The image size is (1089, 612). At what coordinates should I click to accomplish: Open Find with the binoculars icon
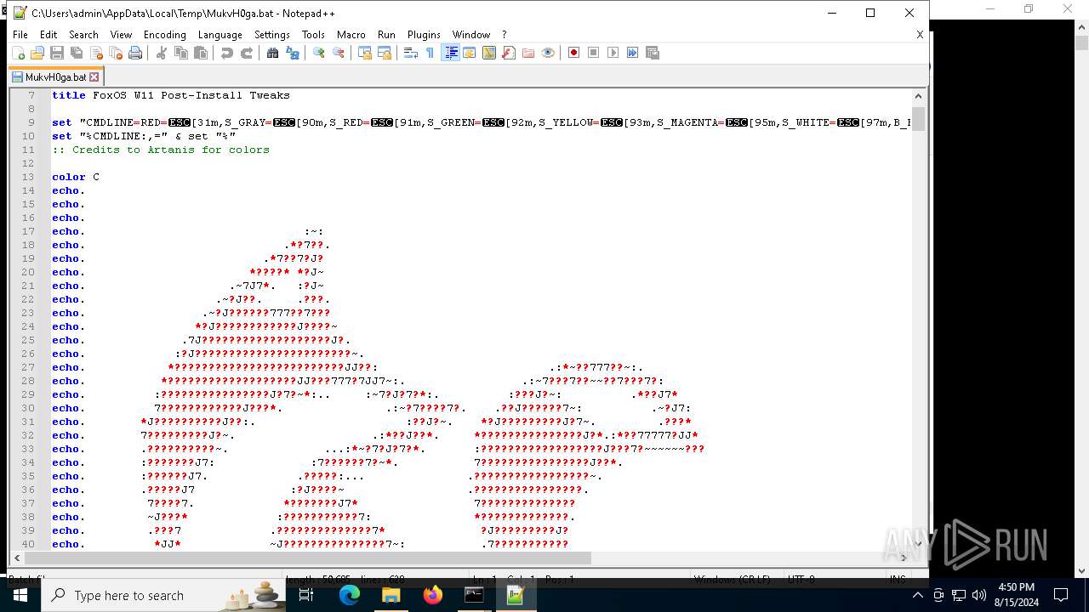[273, 53]
